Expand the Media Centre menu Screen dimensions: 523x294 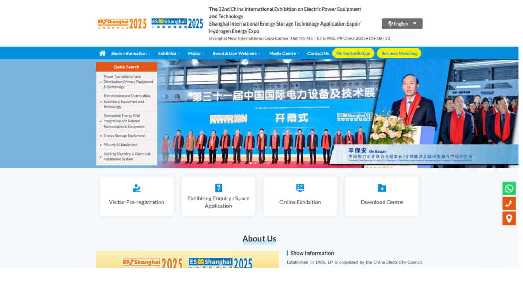point(284,53)
